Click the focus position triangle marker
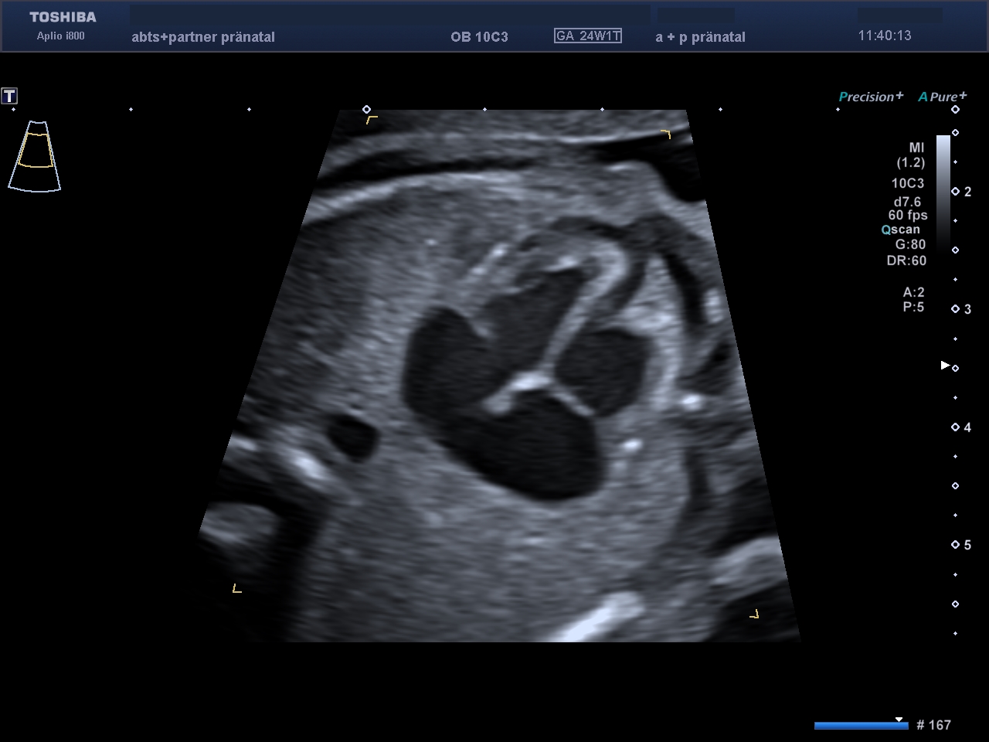 [944, 365]
